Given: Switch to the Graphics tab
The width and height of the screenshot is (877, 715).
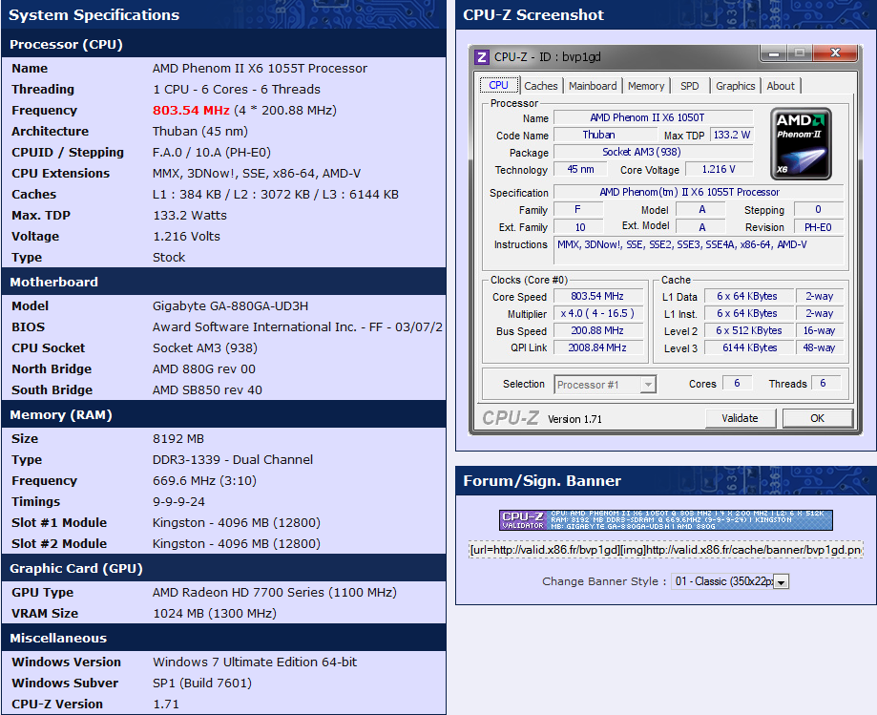Looking at the screenshot, I should tap(735, 86).
